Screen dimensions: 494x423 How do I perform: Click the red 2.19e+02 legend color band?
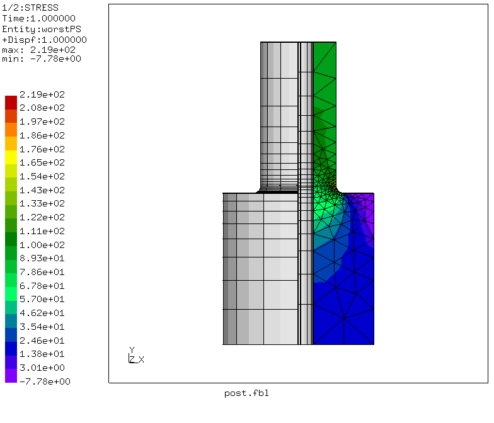point(11,103)
